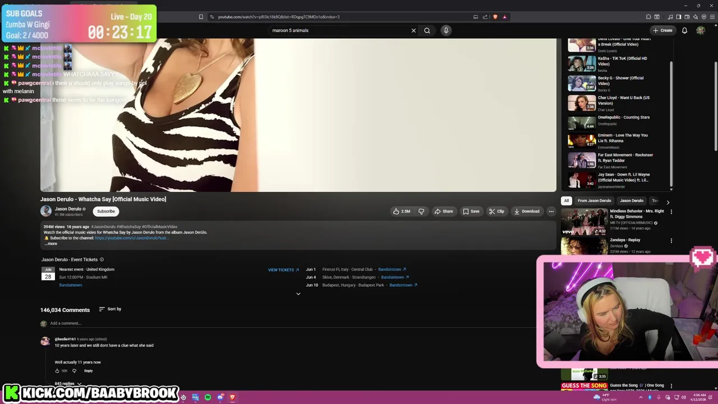Click the Brave Rewards triangle icon
The height and width of the screenshot is (404, 718).
click(504, 17)
